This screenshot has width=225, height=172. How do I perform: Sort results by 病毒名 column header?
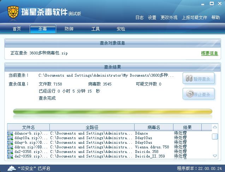click(154, 127)
